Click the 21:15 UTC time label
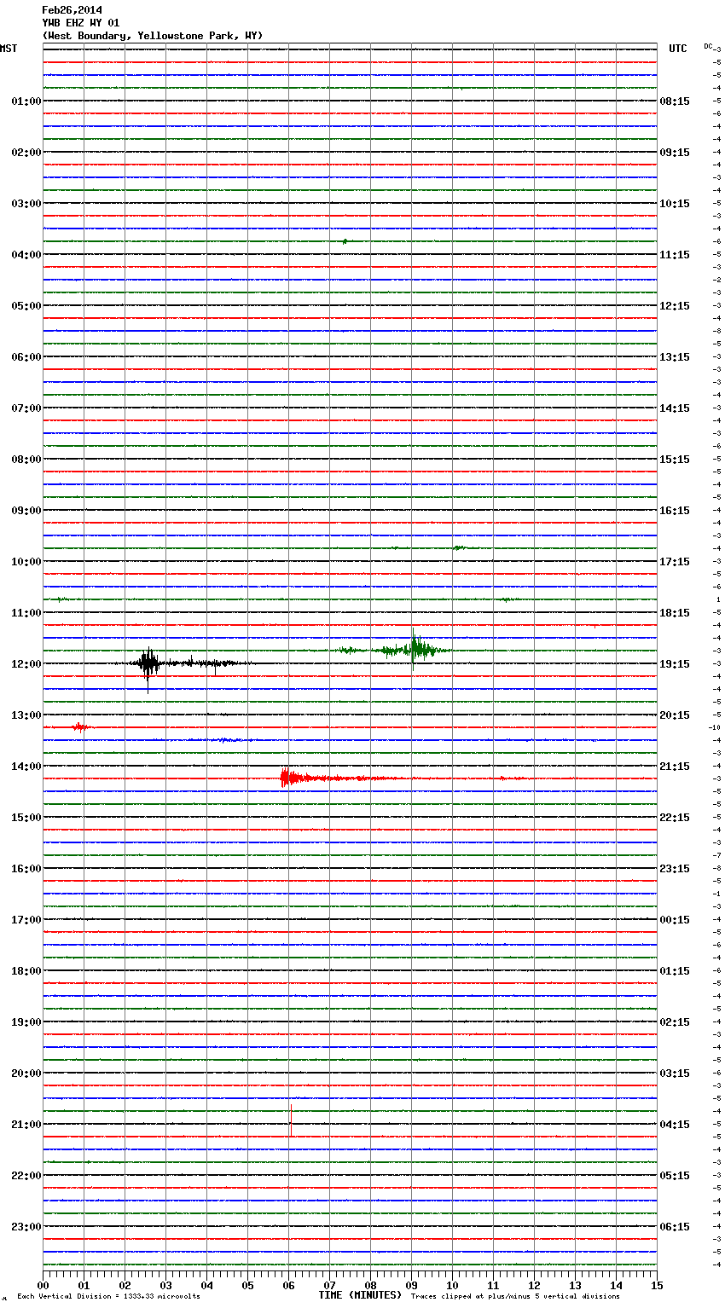This screenshot has height=1308, width=725. click(675, 767)
